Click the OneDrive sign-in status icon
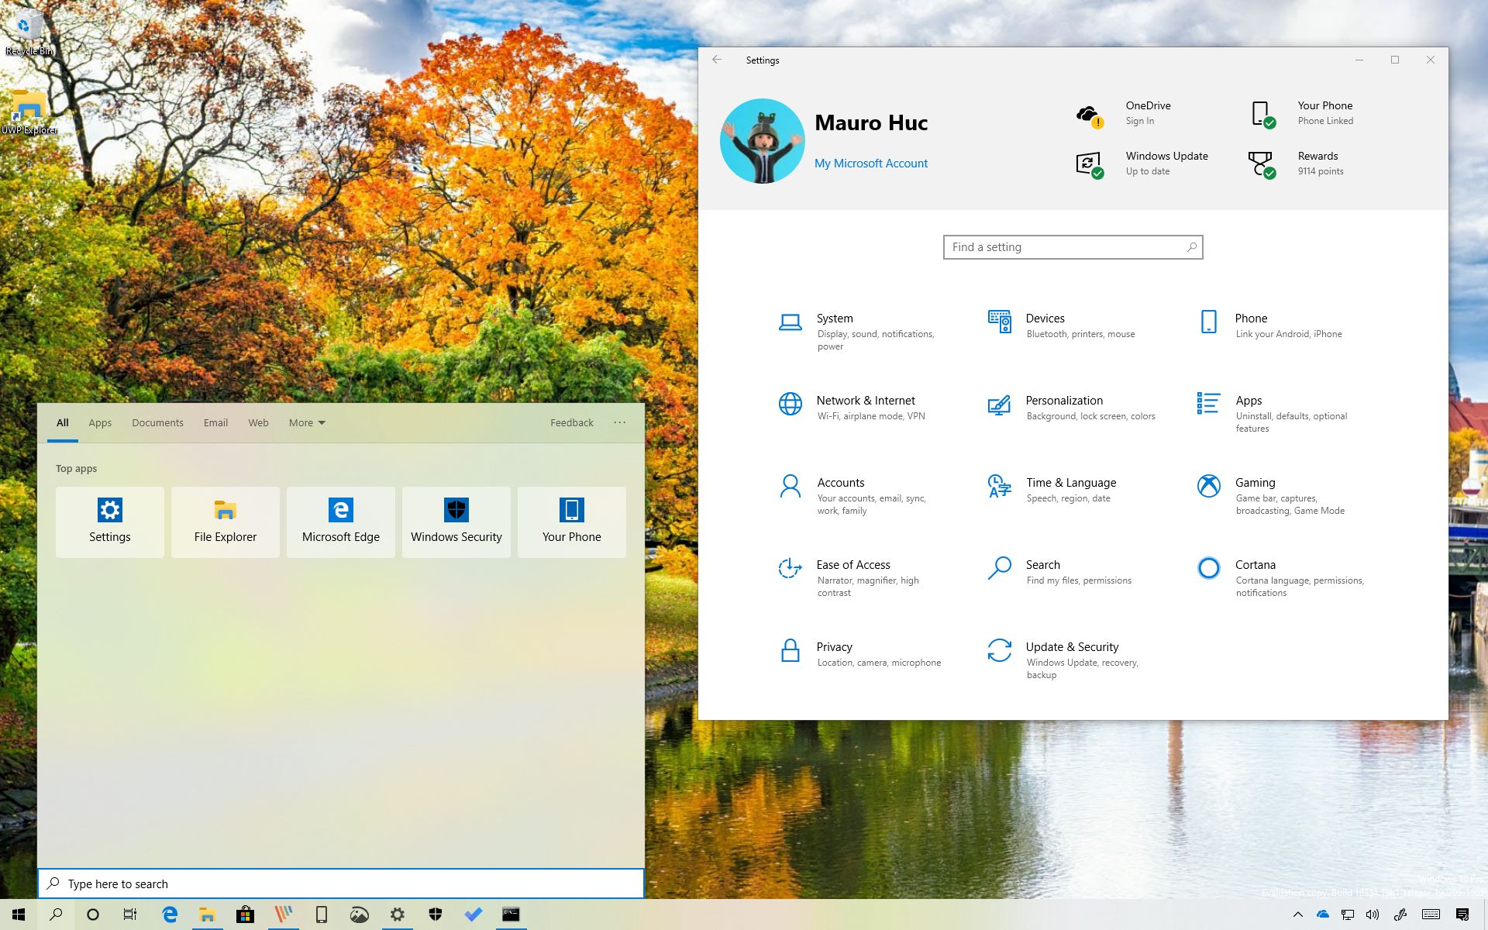The image size is (1488, 930). tap(1089, 115)
